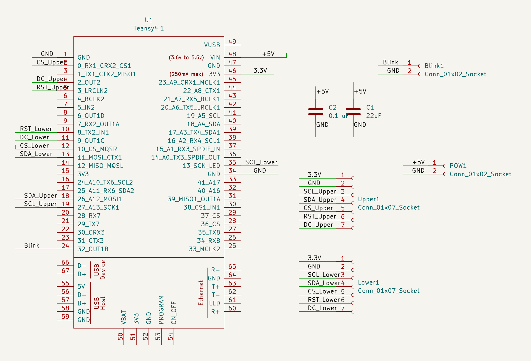Click the +5V net label on pin 48
The image size is (531, 361).
[268, 54]
